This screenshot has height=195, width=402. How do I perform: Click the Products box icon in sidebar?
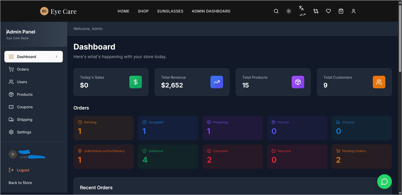pos(11,94)
